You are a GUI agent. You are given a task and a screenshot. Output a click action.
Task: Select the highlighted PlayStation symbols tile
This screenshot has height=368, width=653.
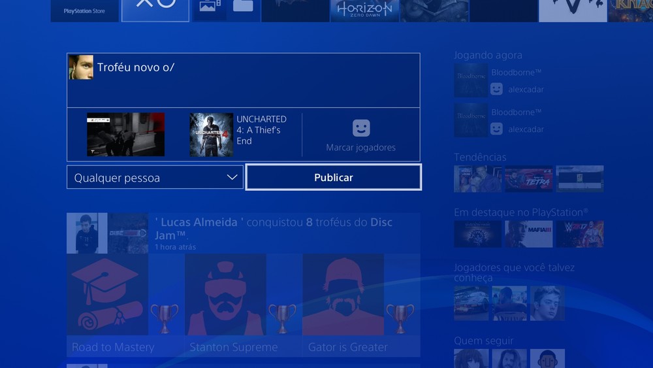[155, 10]
